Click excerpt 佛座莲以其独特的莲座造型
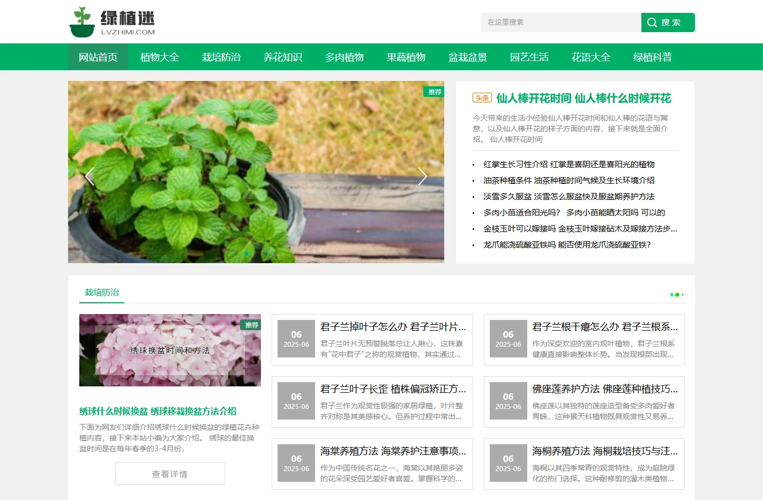 603,411
